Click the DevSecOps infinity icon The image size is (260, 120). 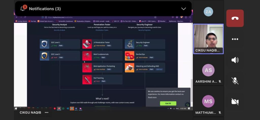tap(129, 56)
